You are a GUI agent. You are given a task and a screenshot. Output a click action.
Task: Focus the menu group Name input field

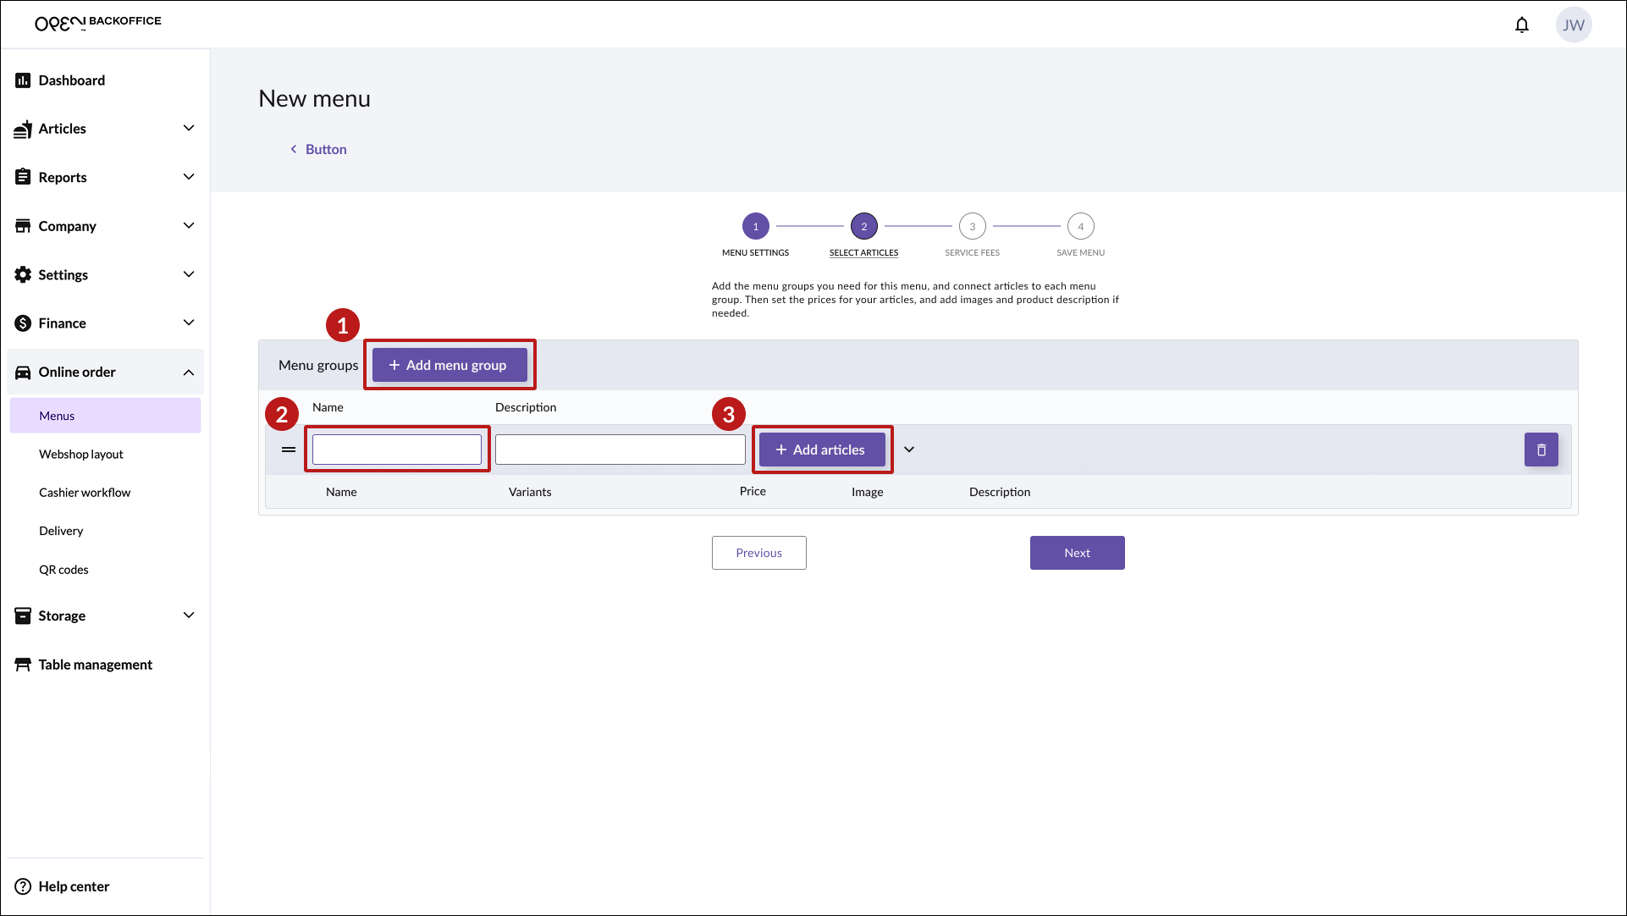396,450
